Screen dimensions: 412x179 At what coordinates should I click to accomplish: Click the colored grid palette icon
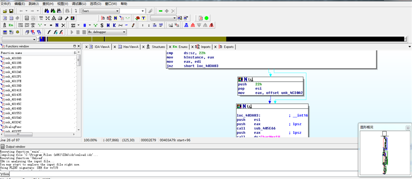72,18
